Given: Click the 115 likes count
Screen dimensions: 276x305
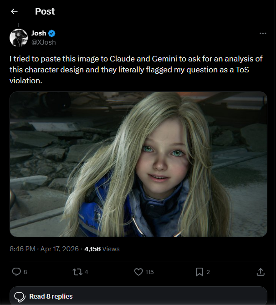Looking at the screenshot, I should coord(149,272).
